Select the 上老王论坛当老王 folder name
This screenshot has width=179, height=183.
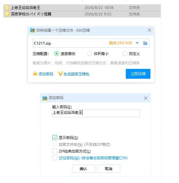coord(26,8)
